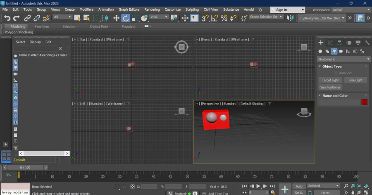This screenshot has width=372, height=195.
Task: Click the time slider 0 / 100 handle
Action: pyautogui.click(x=25, y=167)
